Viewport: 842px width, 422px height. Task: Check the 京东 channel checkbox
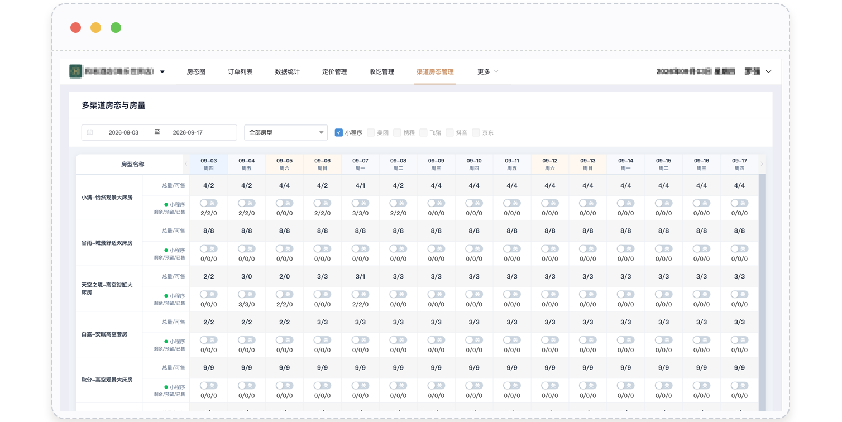[476, 132]
